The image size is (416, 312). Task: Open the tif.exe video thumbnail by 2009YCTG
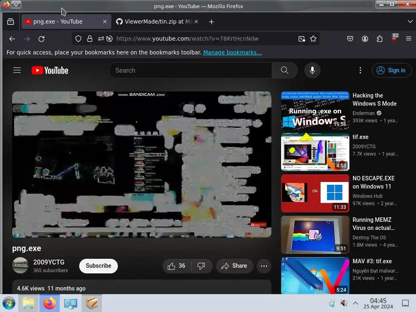315,152
